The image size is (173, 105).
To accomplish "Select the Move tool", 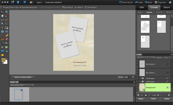I will (x=2, y=12).
